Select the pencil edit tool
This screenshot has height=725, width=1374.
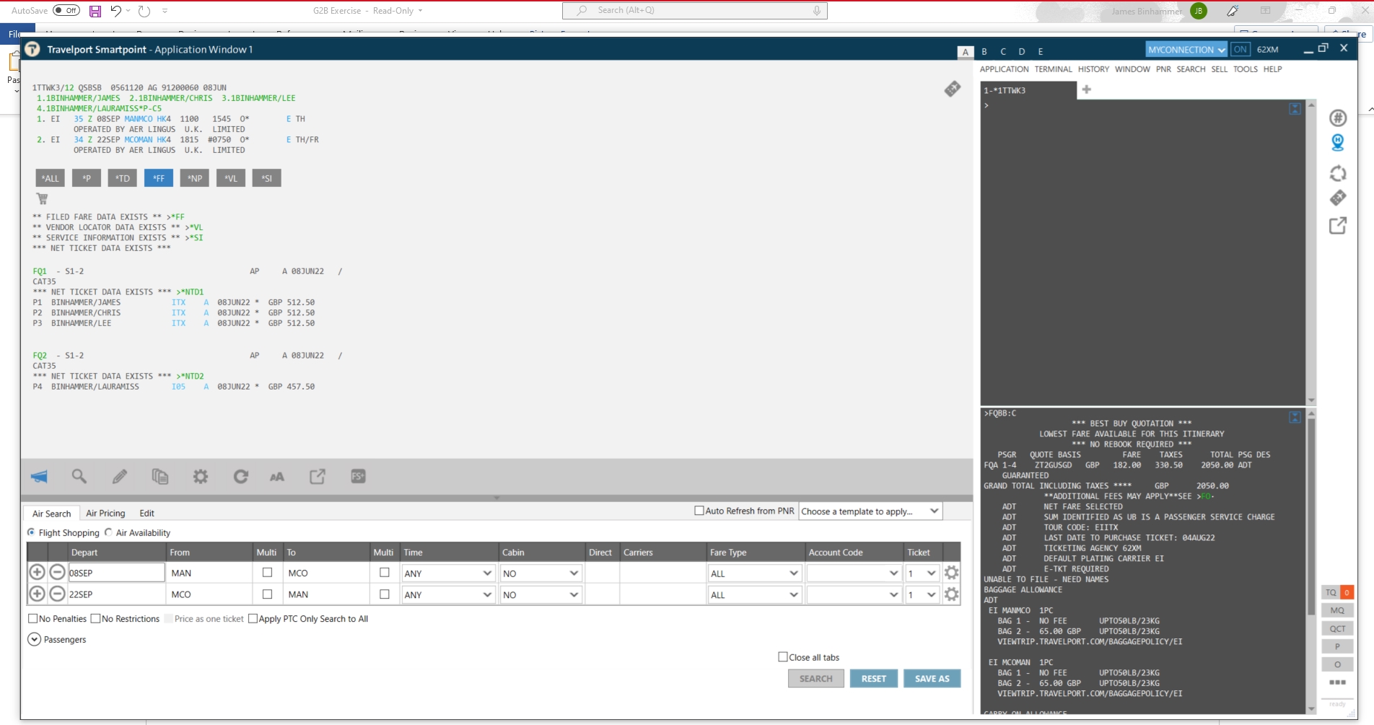coord(120,476)
